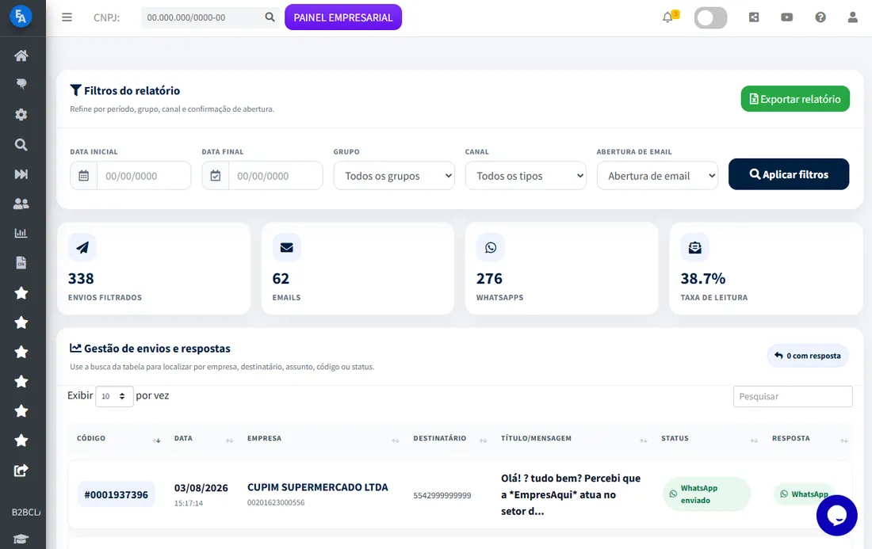Click the CNPJ input field

pos(202,17)
